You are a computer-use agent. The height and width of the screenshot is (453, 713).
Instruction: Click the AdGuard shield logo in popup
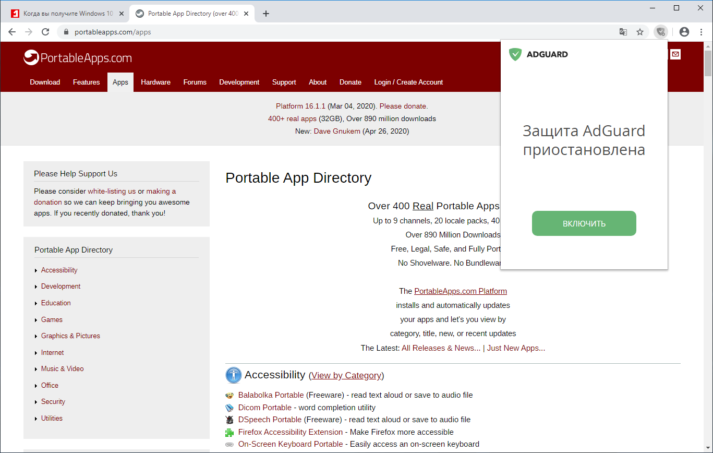(515, 54)
